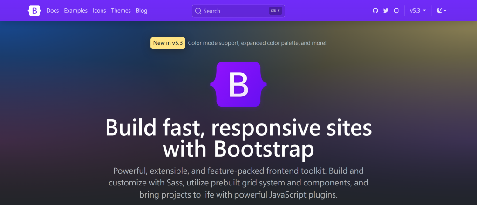Open the v5.3 version dropdown
The height and width of the screenshot is (205, 477).
tap(418, 11)
